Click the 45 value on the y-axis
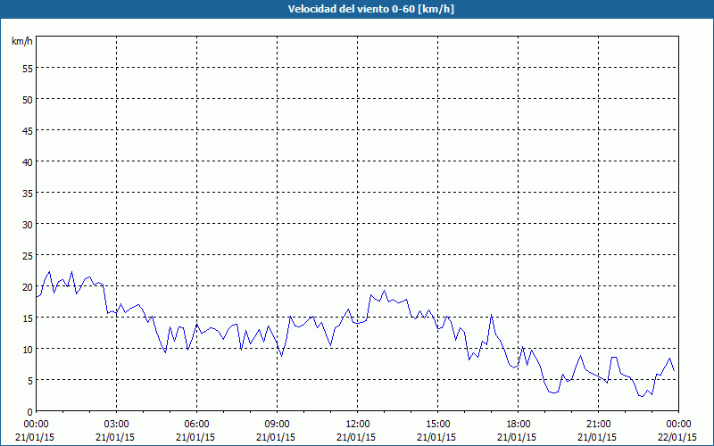This screenshot has width=714, height=446. (x=28, y=130)
